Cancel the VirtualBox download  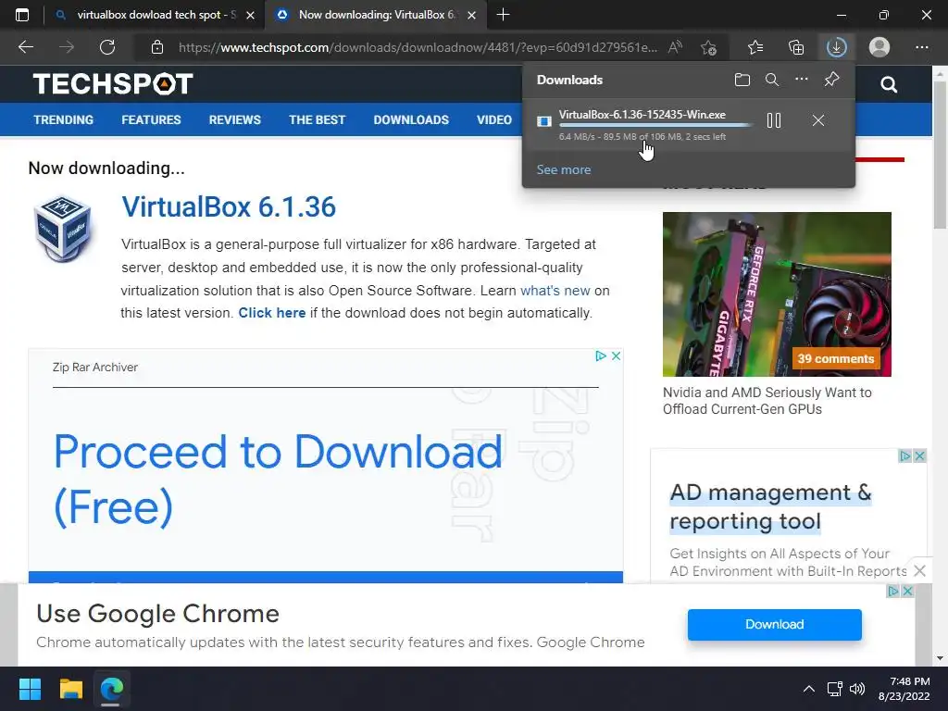(x=818, y=120)
